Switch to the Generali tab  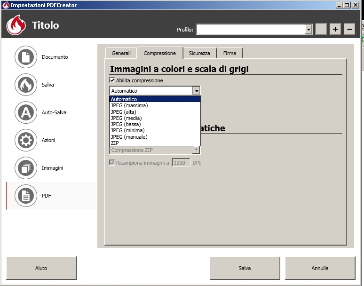(x=121, y=53)
